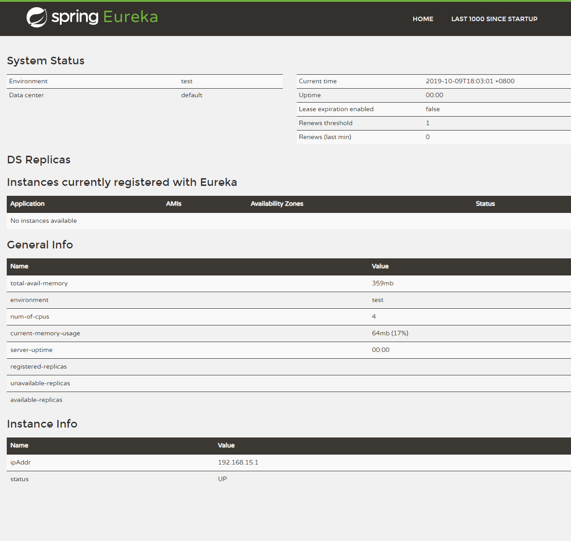Click the status row name in Instance Info
Image resolution: width=571 pixels, height=541 pixels.
click(x=19, y=479)
